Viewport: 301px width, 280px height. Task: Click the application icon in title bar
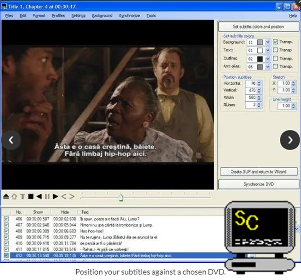click(x=4, y=6)
